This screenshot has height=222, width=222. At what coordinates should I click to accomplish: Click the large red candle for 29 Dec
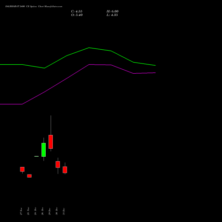pos(51,142)
